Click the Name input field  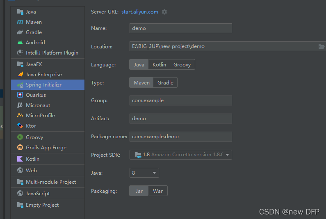[181, 28]
